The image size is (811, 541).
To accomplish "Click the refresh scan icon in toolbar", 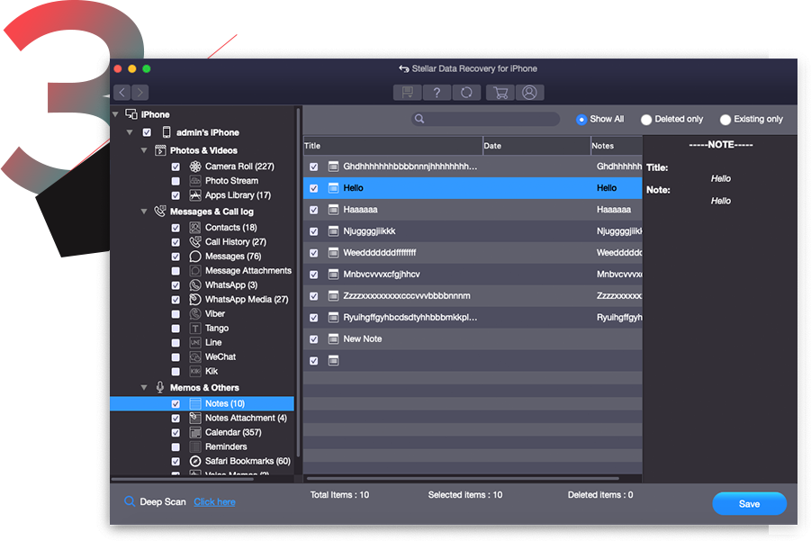I will 466,92.
